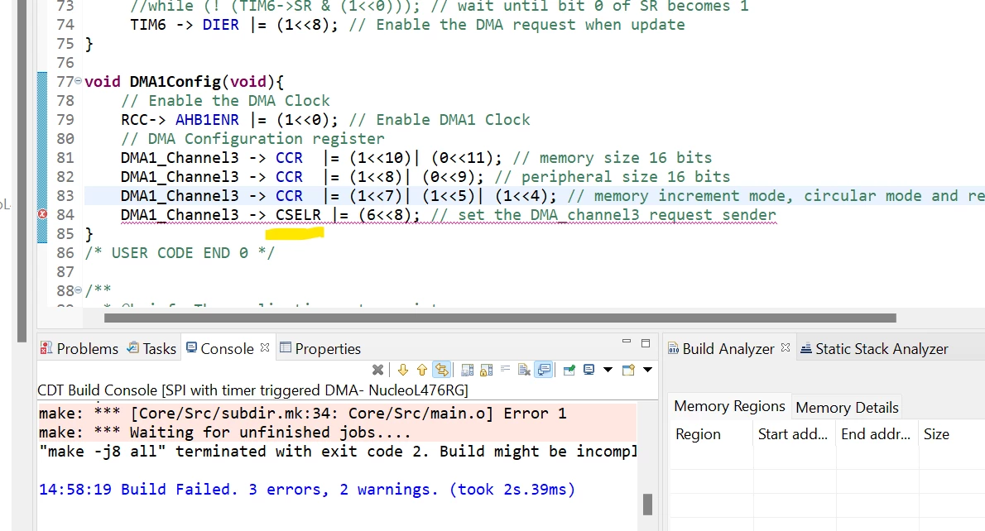Image resolution: width=985 pixels, height=531 pixels.
Task: Click the error marker on line 84
Action: (42, 215)
